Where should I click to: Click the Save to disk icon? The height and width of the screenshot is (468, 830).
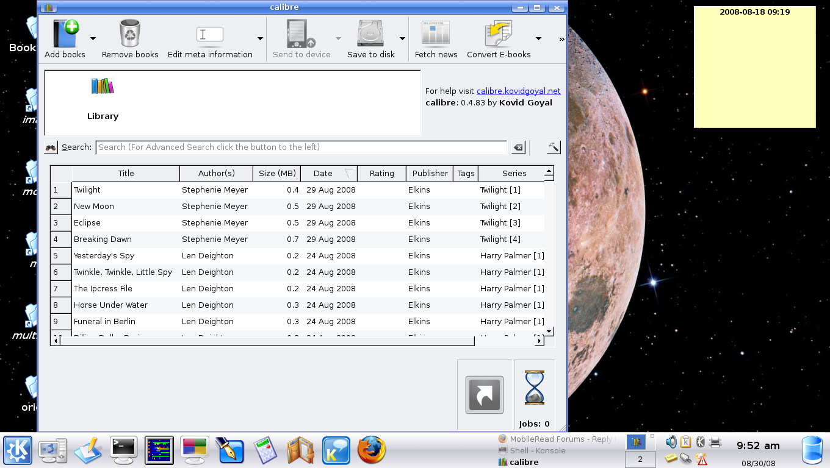(x=370, y=34)
